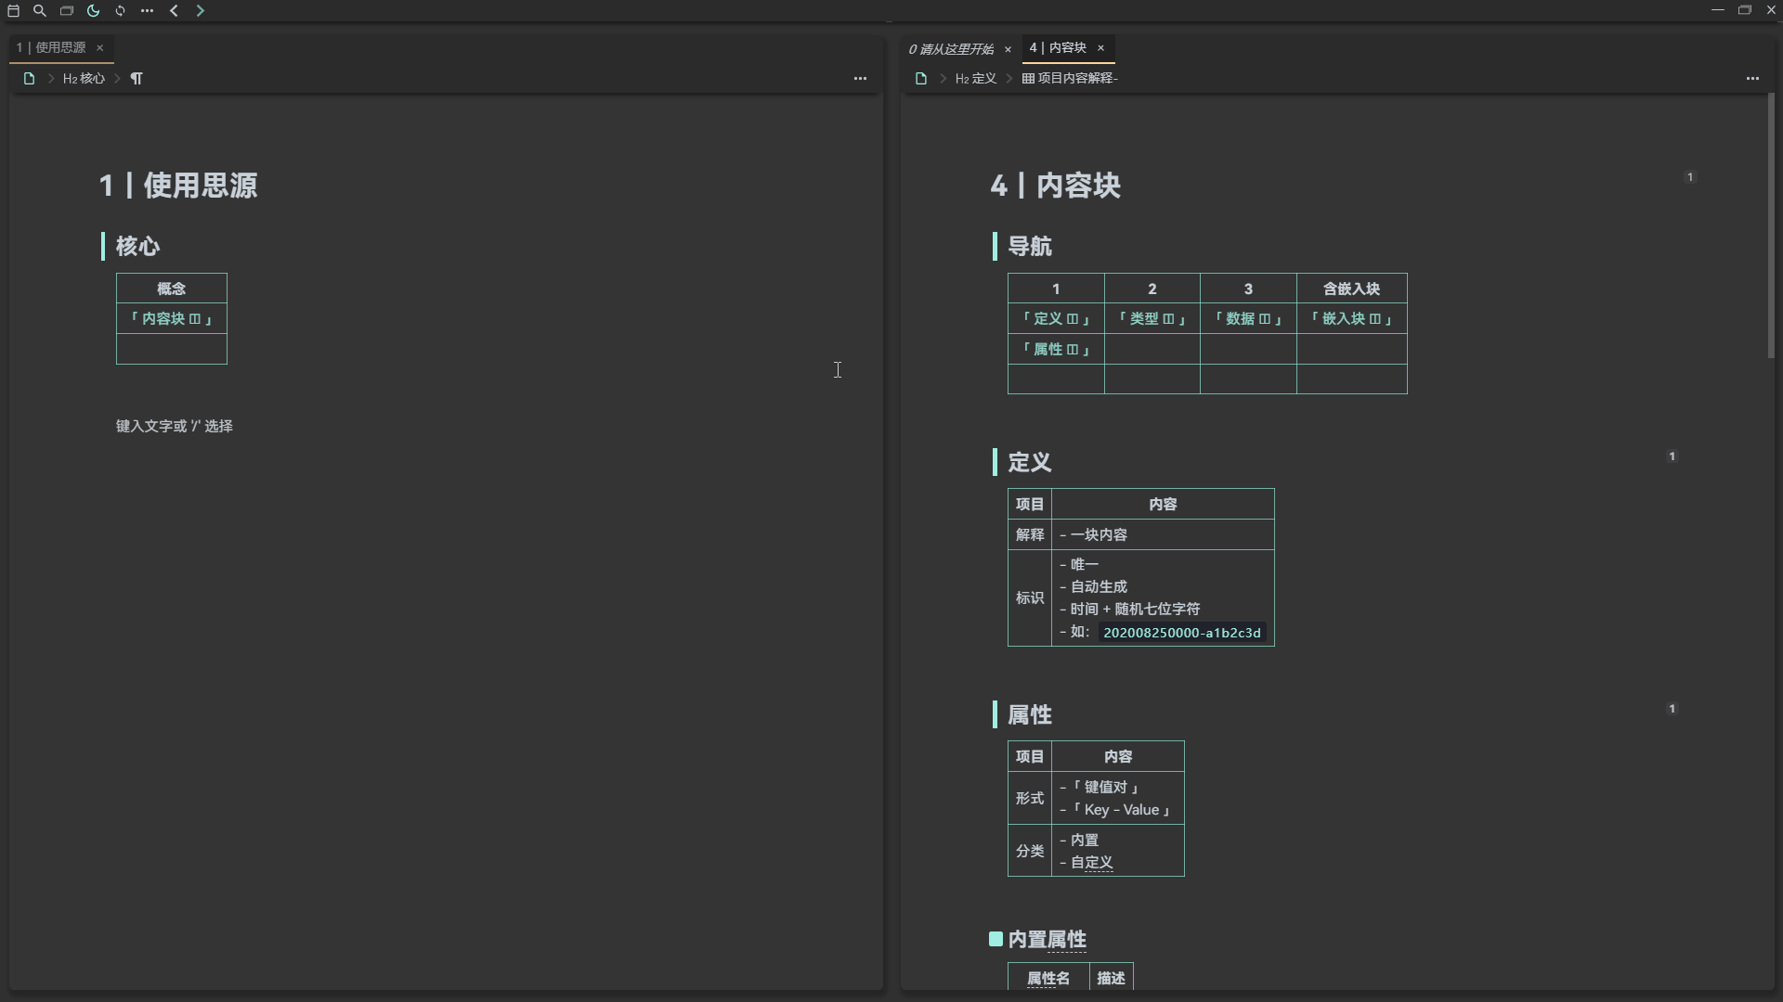Go back with the left arrow
Viewport: 1783px width, 1002px height.
pos(174,10)
